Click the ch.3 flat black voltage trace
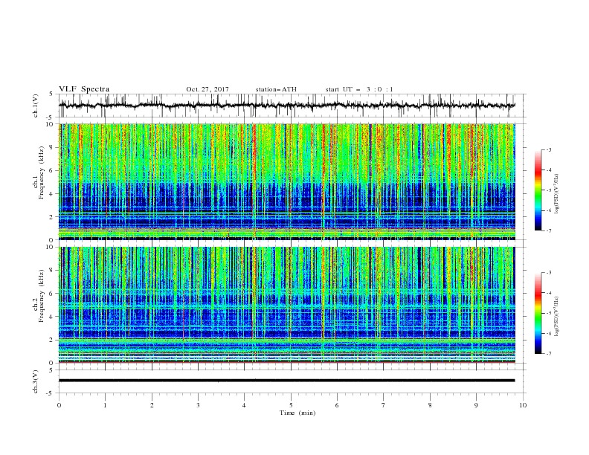 tap(287, 381)
